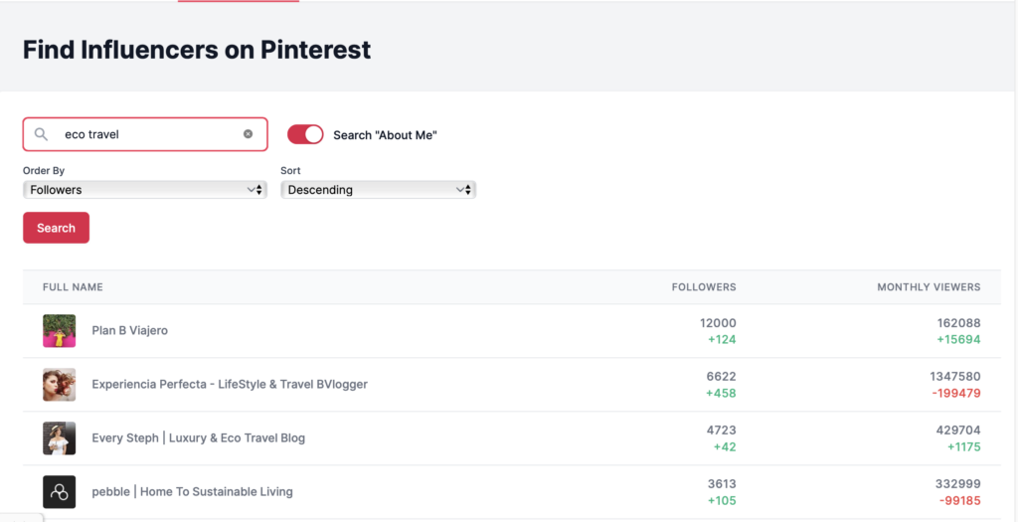Click the MONTHLY VIEWERS column header
Screen dimensions: 1018x522
[930, 287]
